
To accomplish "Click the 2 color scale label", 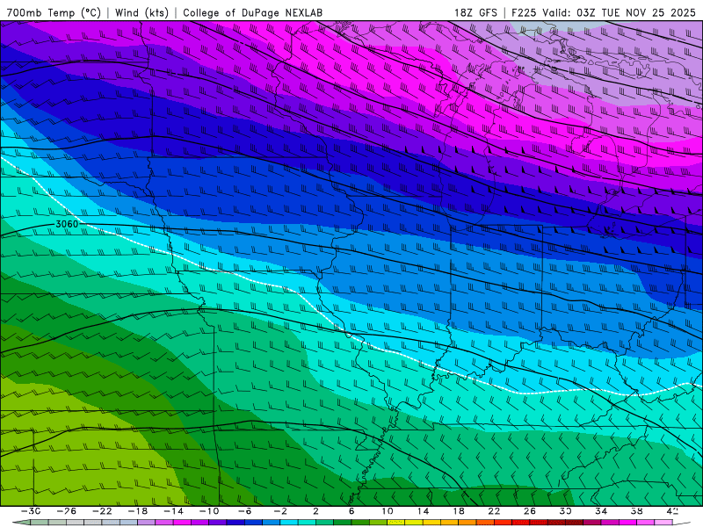I will [315, 511].
